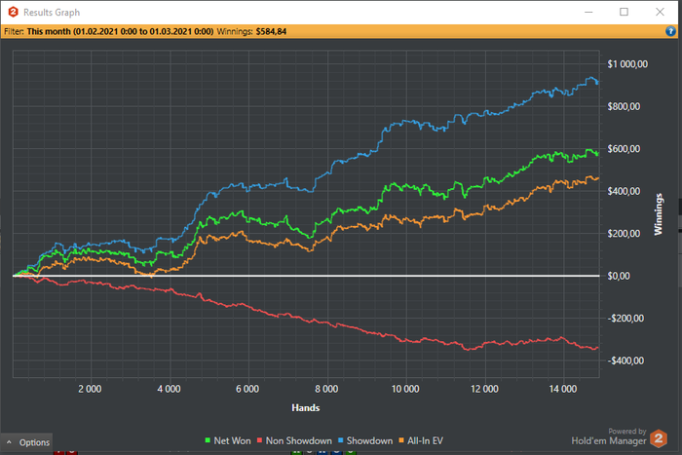Open the blue help icon
This screenshot has width=682, height=455.
670,31
